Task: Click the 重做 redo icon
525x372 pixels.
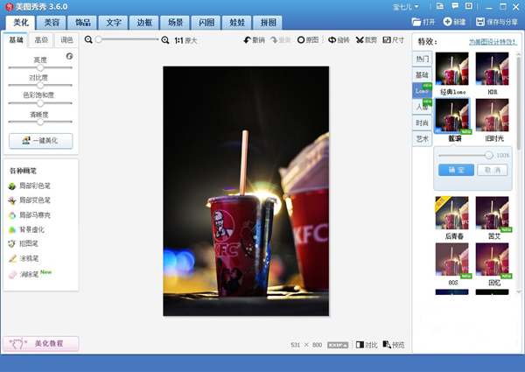Action: [x=274, y=40]
